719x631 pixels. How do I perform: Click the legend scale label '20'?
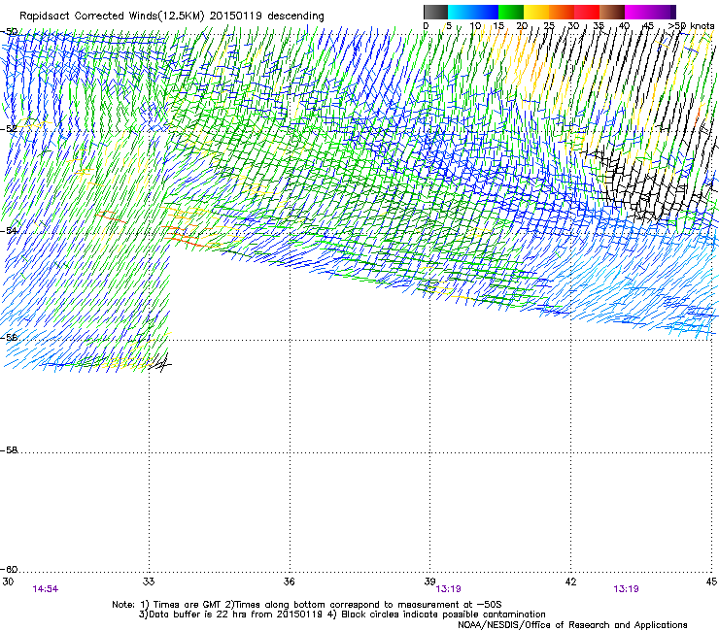tap(522, 25)
